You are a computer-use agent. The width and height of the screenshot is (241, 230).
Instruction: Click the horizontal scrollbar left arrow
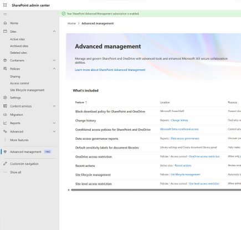pyautogui.click(x=69, y=190)
